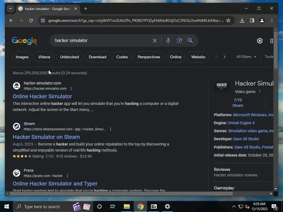Forward navigation arrow in Chrome toolbar

point(21,20)
